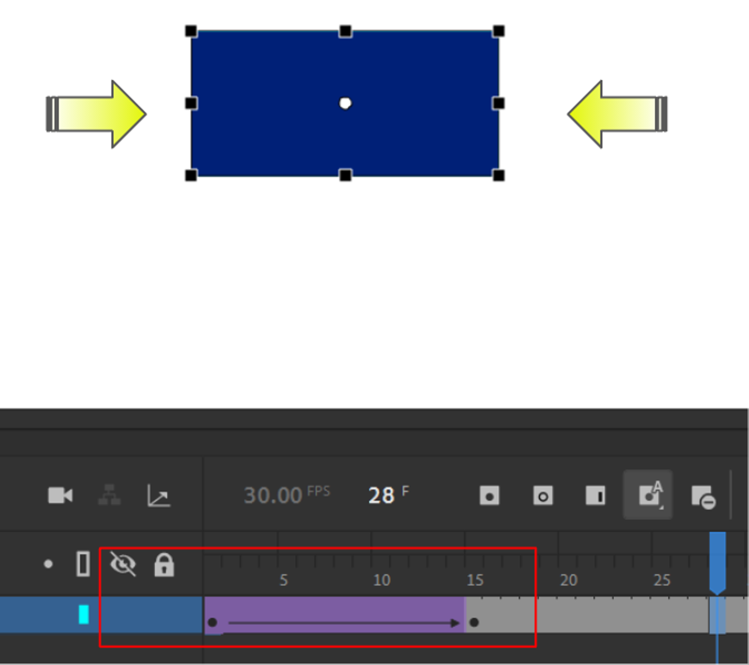Click the bottom-left transform handle
The height and width of the screenshot is (665, 749).
click(x=191, y=175)
